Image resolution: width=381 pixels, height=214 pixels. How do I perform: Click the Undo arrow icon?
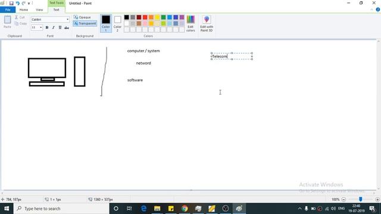pos(17,4)
